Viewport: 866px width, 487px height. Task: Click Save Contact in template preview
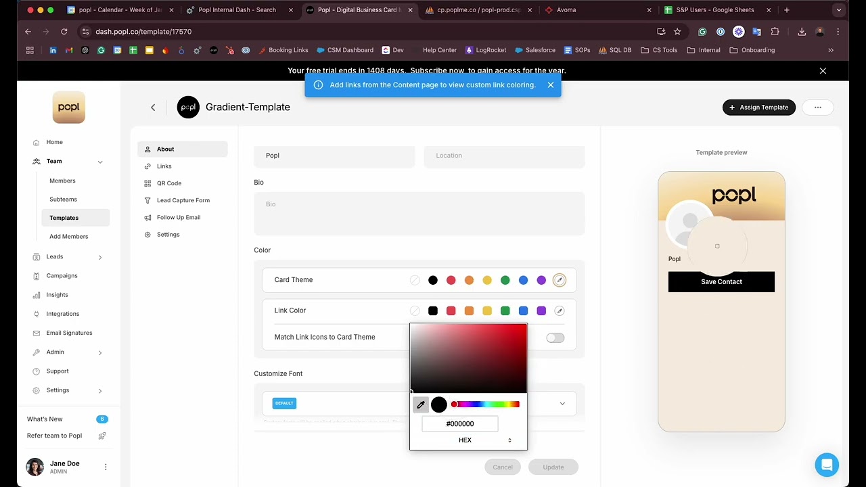[x=721, y=282]
